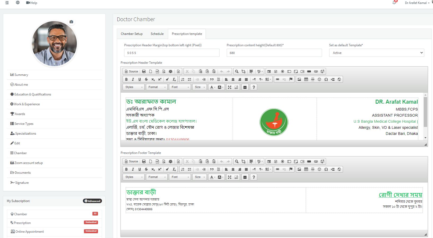Insert an image in the footer template editor
Image resolution: width=433 pixels, height=238 pixels.
(x=299, y=170)
